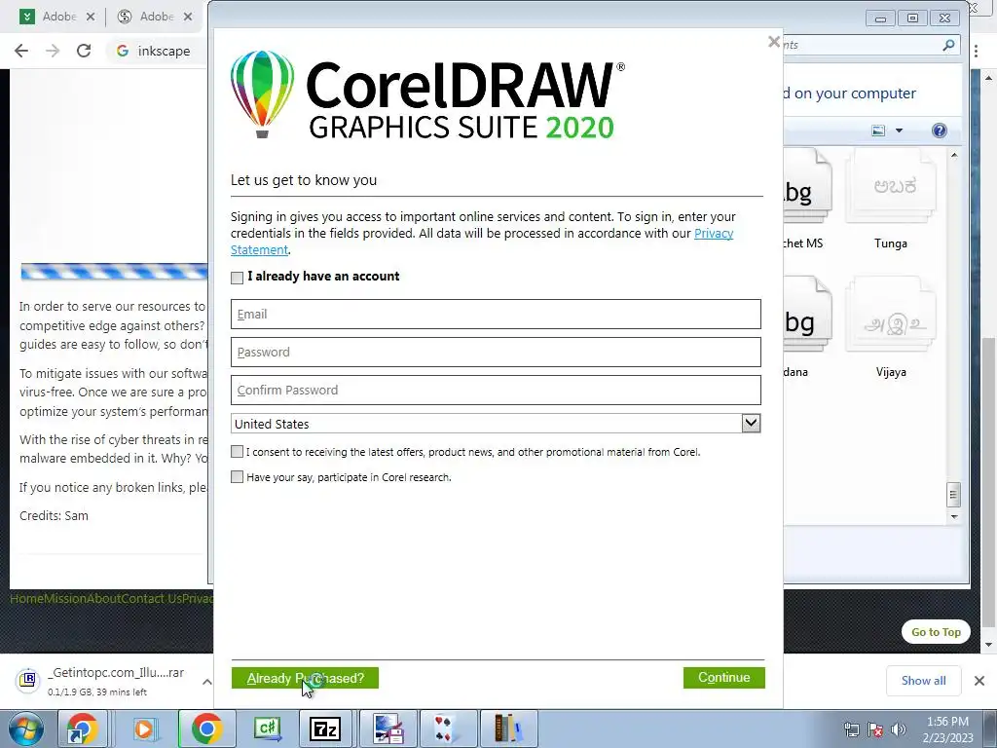Click the Confirm Password field
Viewport: 997px width, 748px height.
(496, 390)
